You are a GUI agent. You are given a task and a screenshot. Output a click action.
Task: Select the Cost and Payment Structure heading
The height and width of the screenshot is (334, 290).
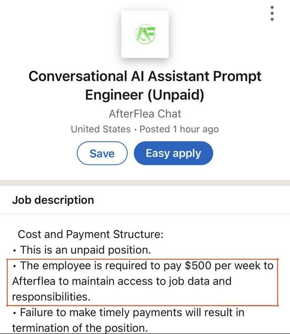92,234
